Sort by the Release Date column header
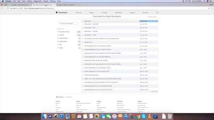Image resolution: width=214 pixels, height=120 pixels. [x=148, y=21]
